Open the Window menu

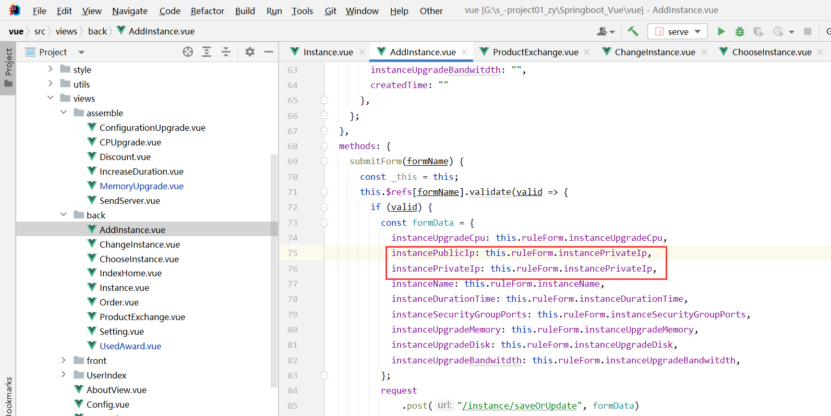pyautogui.click(x=362, y=11)
